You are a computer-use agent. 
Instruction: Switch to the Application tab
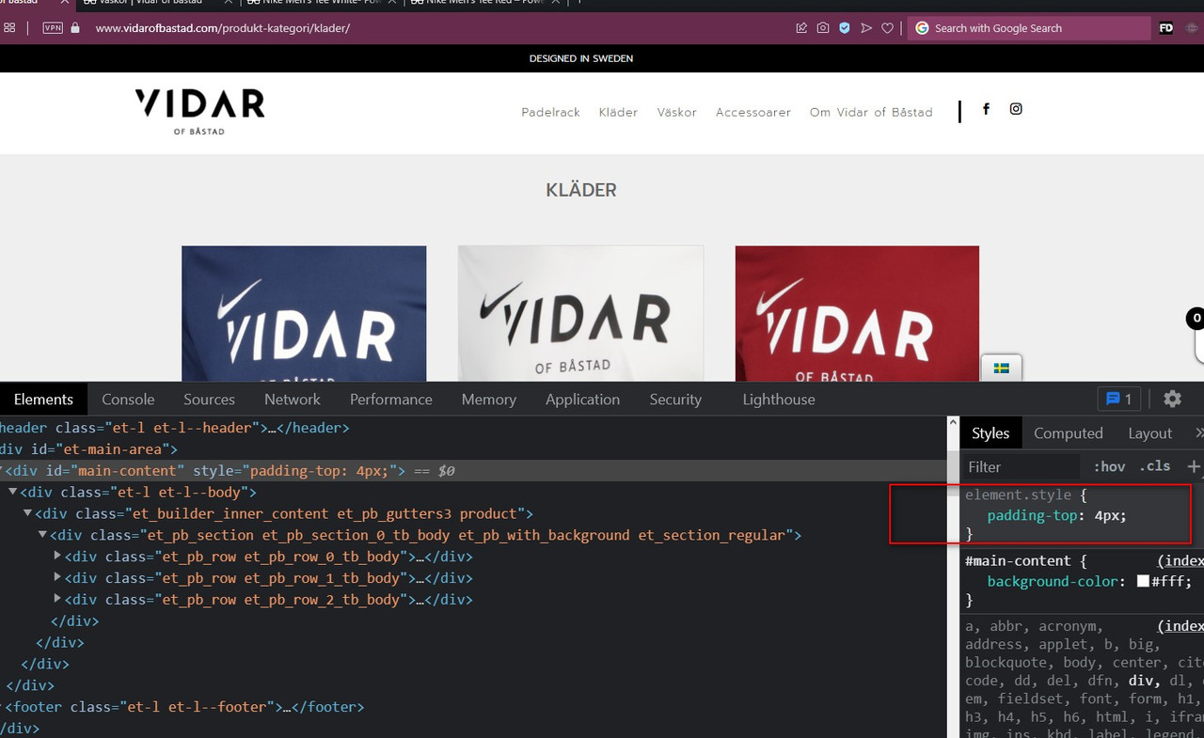tap(582, 399)
